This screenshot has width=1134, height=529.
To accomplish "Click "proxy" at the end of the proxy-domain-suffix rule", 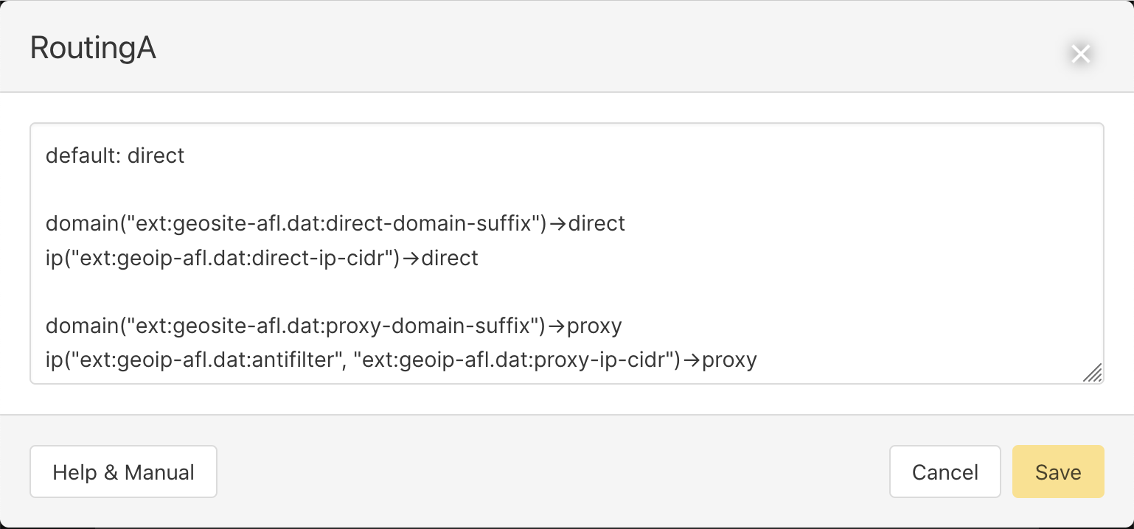I will 594,325.
